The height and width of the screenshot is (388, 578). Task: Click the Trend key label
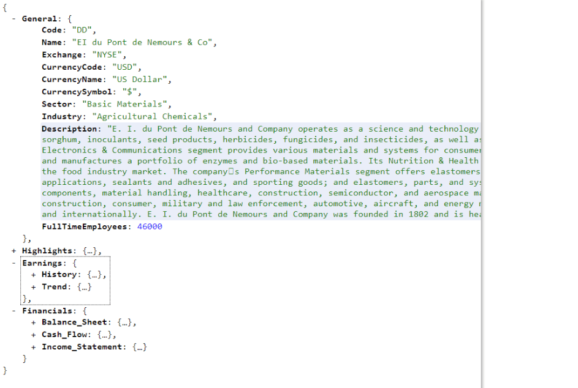pos(54,287)
